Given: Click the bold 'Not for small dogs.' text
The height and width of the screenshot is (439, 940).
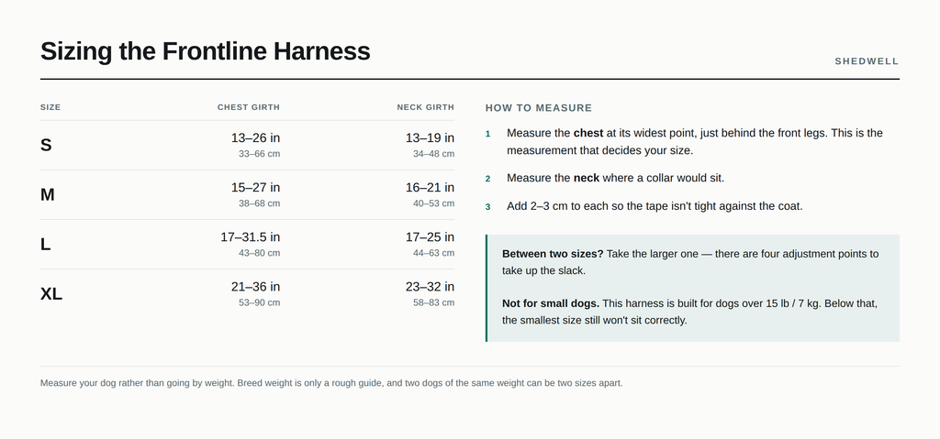Looking at the screenshot, I should [551, 303].
